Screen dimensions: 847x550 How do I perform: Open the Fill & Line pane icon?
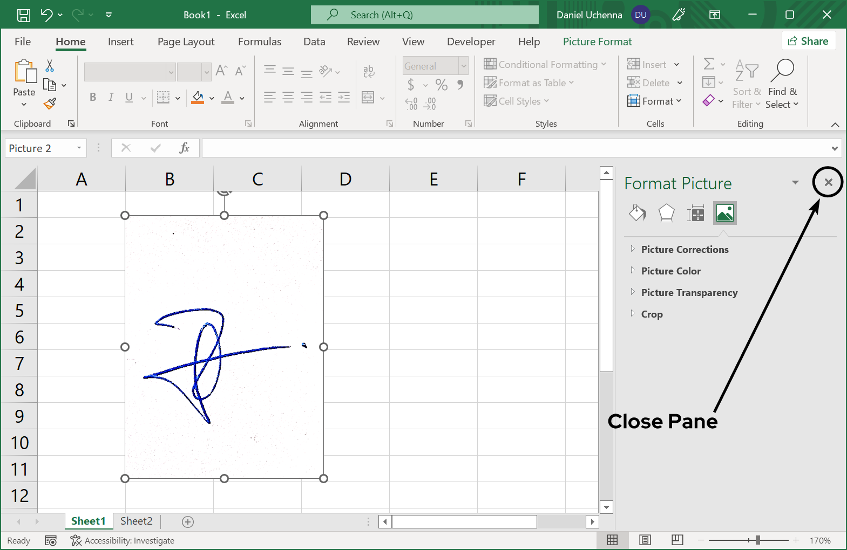(x=638, y=214)
